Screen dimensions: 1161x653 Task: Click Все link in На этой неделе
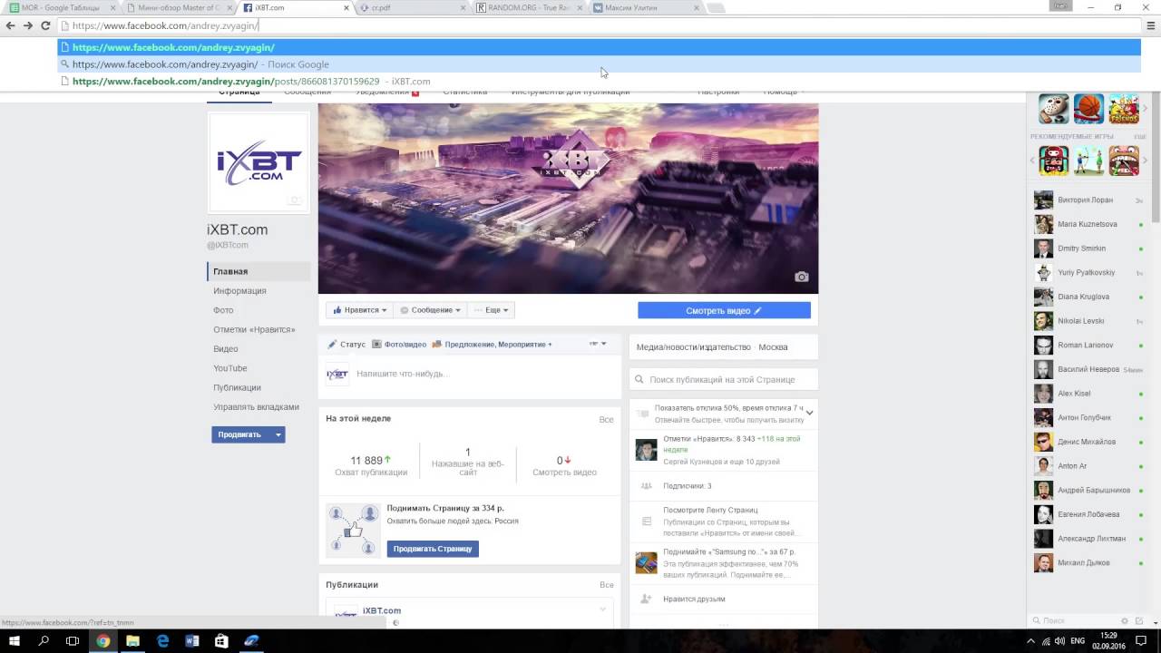click(x=606, y=420)
